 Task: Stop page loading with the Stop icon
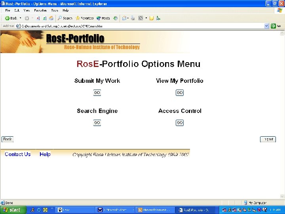(38, 18)
